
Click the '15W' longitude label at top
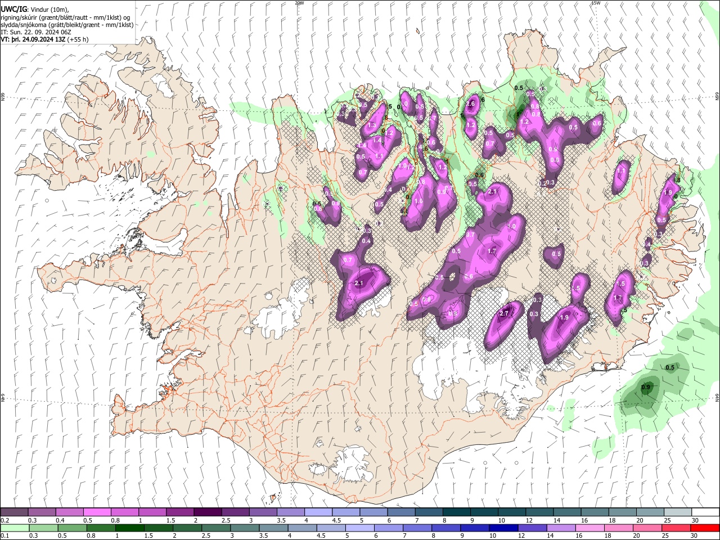[x=596, y=3]
